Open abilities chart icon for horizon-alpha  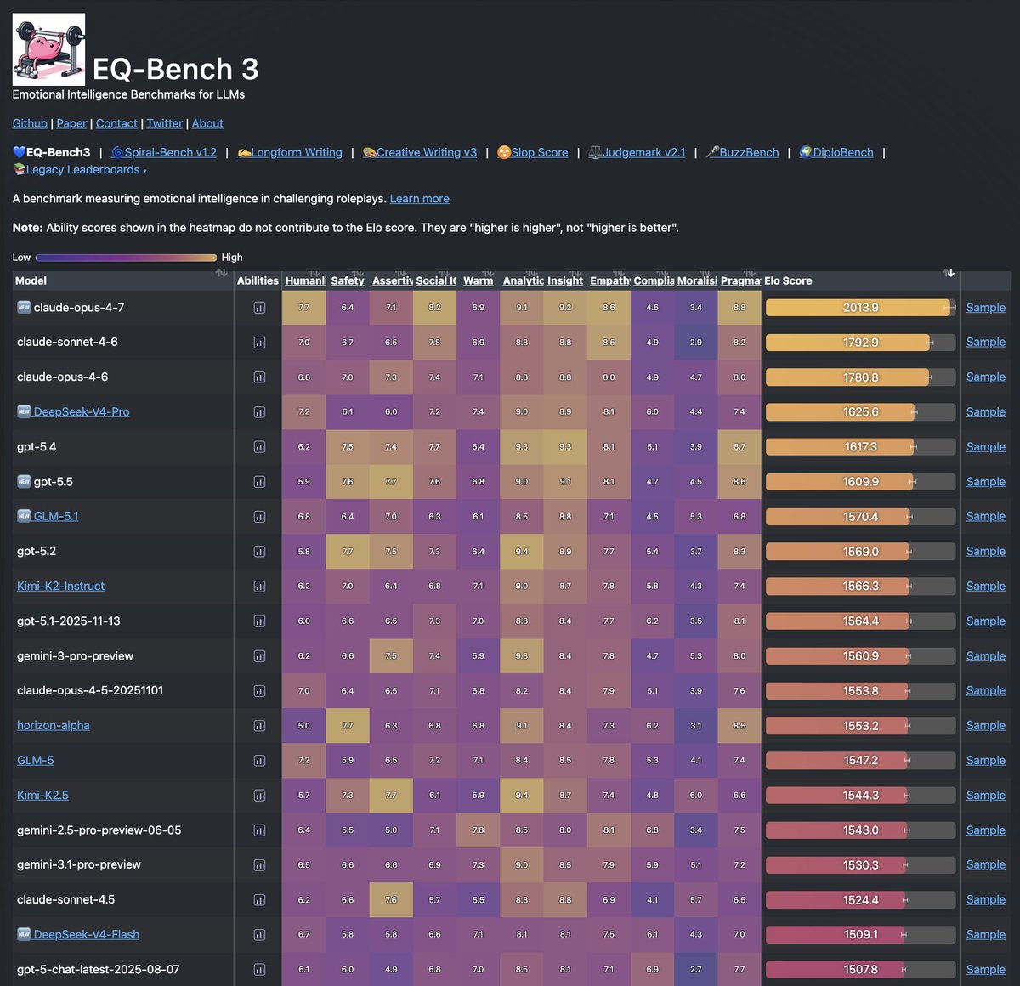259,726
